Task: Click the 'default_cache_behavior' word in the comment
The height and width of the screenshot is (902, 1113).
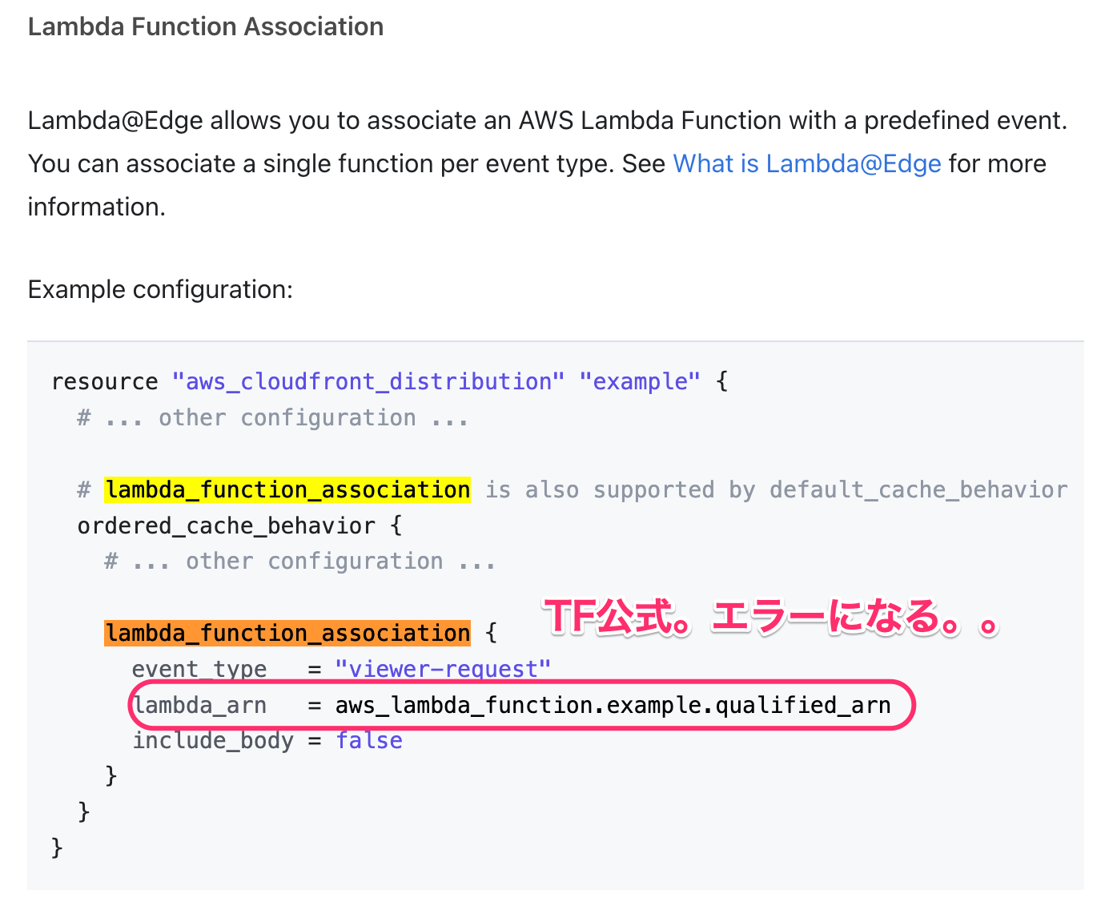Action: point(918,489)
